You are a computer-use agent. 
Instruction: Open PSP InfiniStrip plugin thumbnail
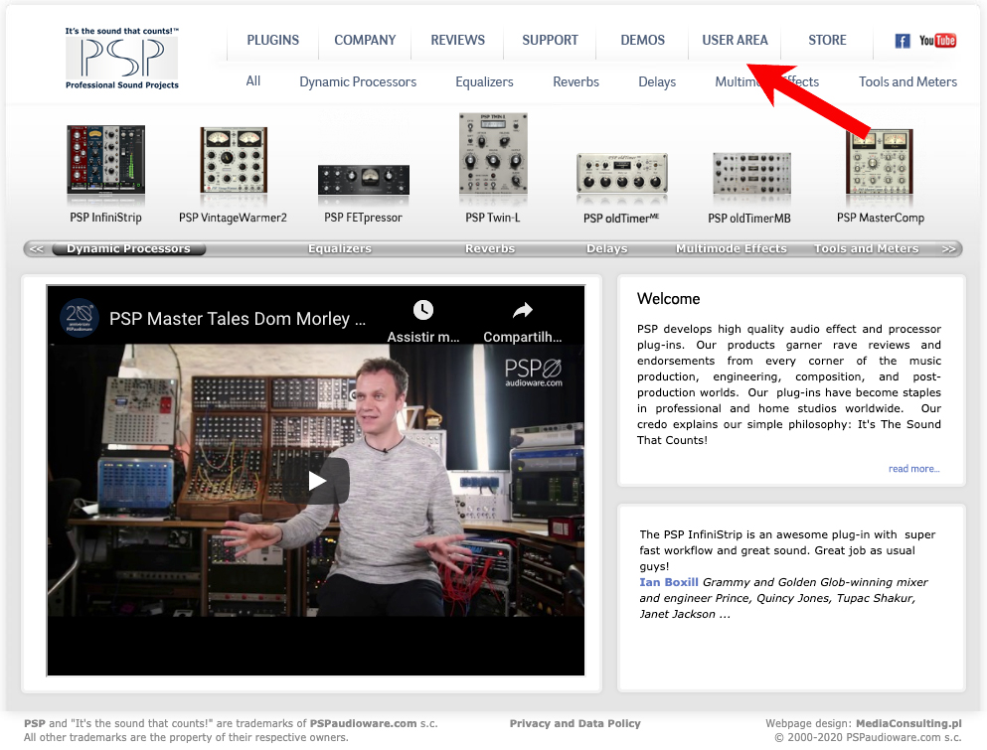coord(105,160)
